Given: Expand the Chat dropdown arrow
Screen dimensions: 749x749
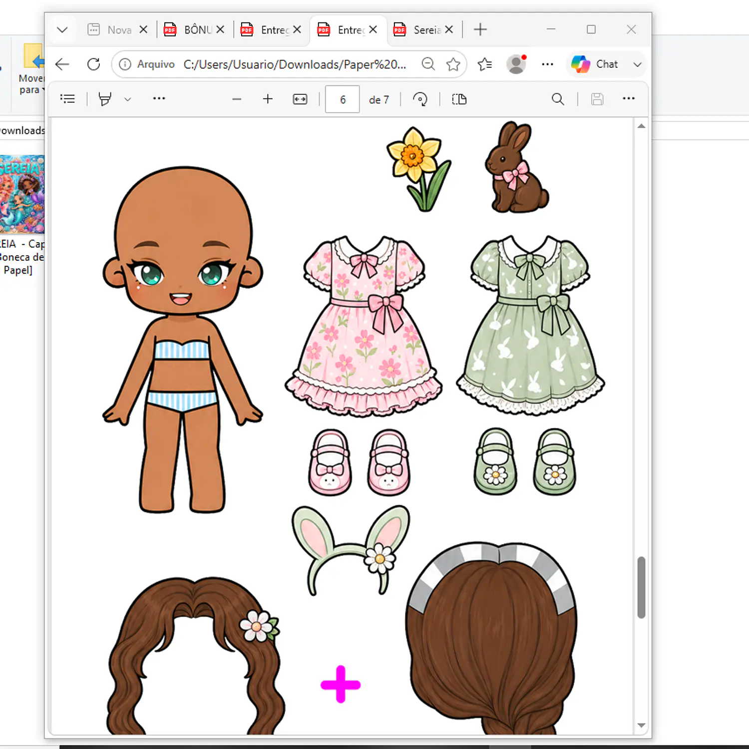Looking at the screenshot, I should point(637,64).
